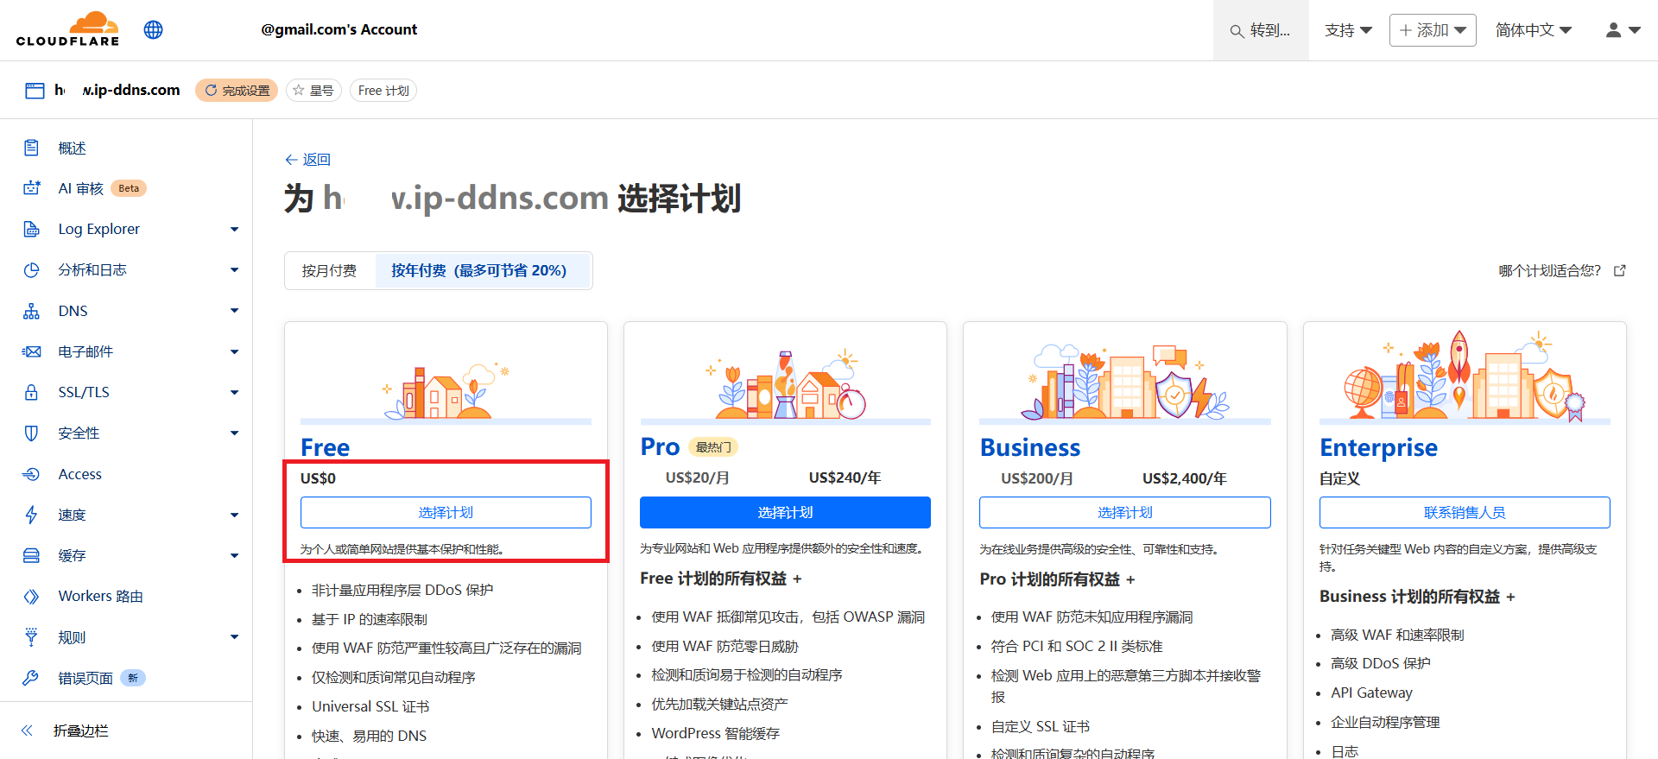Select 按年付费 annual billing option
Viewport: 1658px width, 759px height.
click(479, 271)
